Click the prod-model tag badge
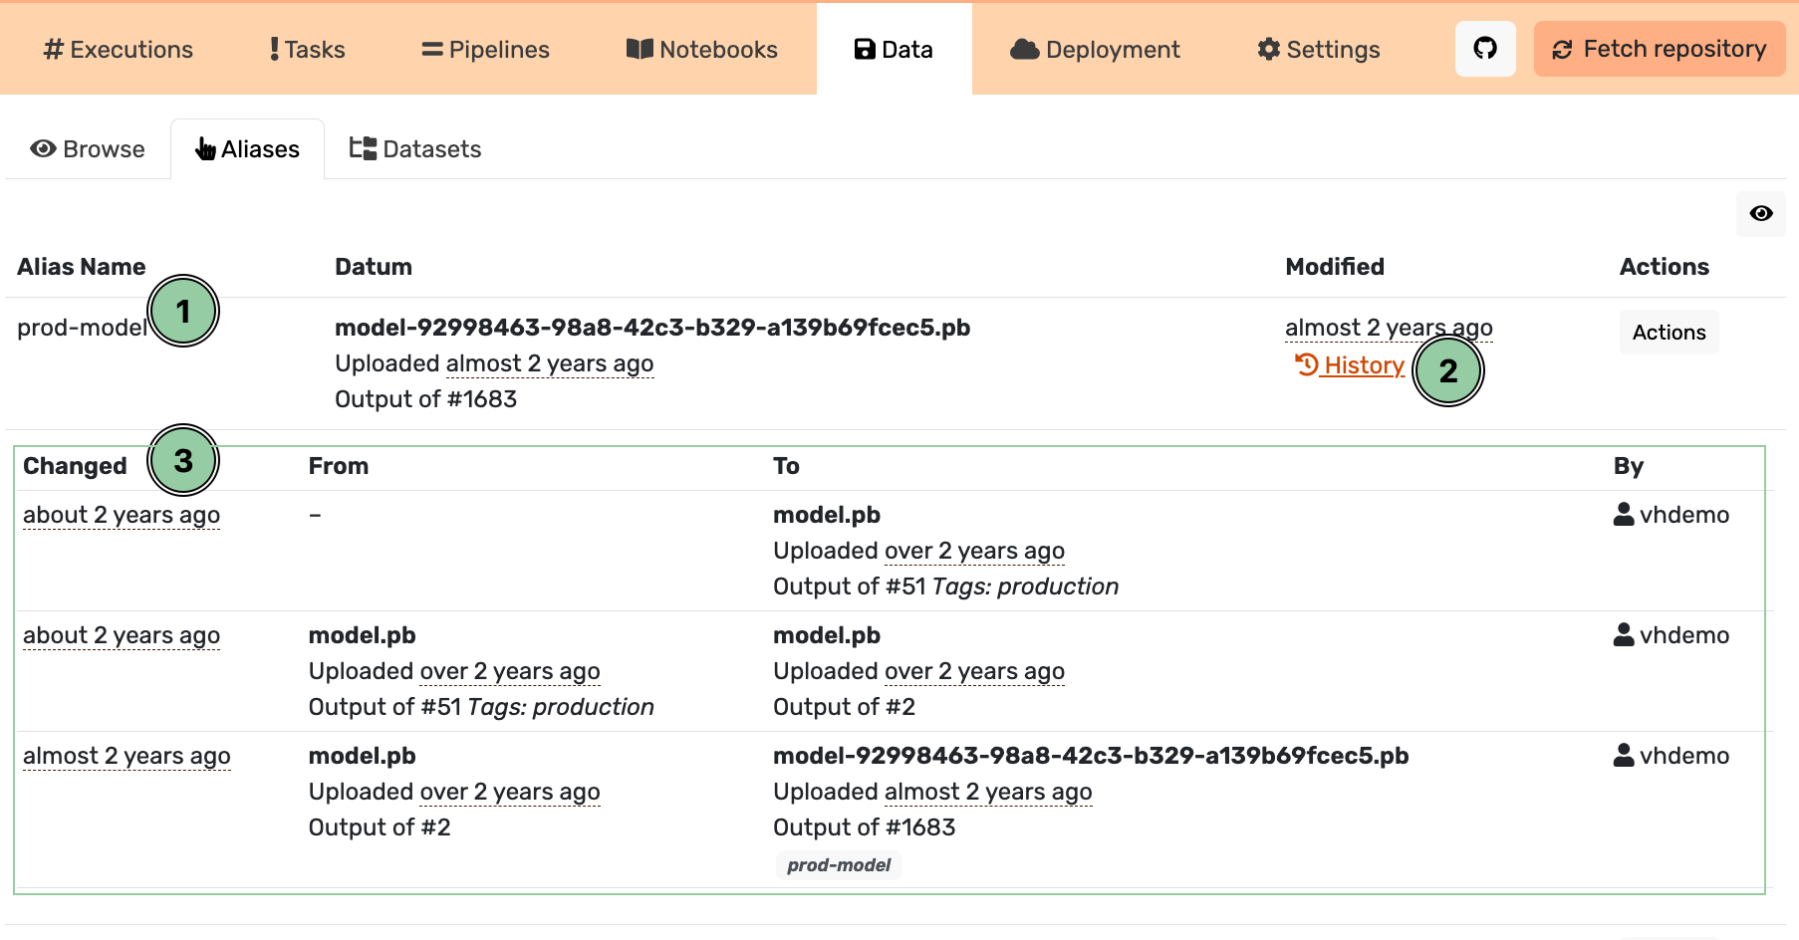This screenshot has height=940, width=1799. (839, 865)
